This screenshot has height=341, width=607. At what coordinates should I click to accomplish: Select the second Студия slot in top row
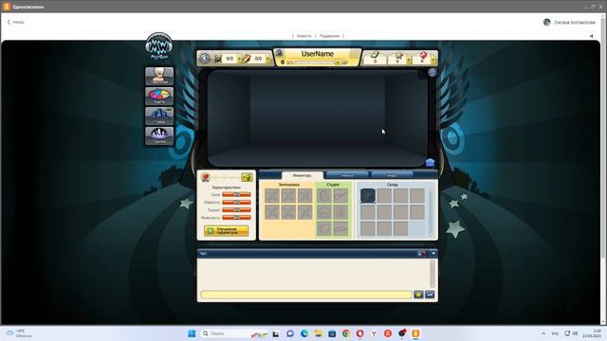point(340,196)
